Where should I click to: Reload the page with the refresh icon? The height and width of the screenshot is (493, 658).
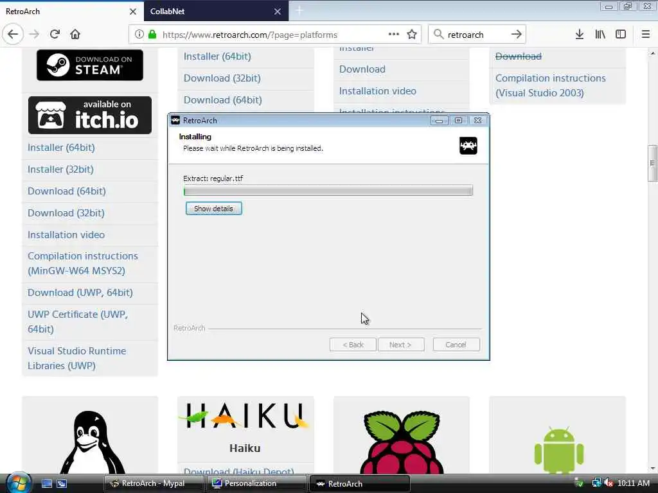pyautogui.click(x=55, y=35)
